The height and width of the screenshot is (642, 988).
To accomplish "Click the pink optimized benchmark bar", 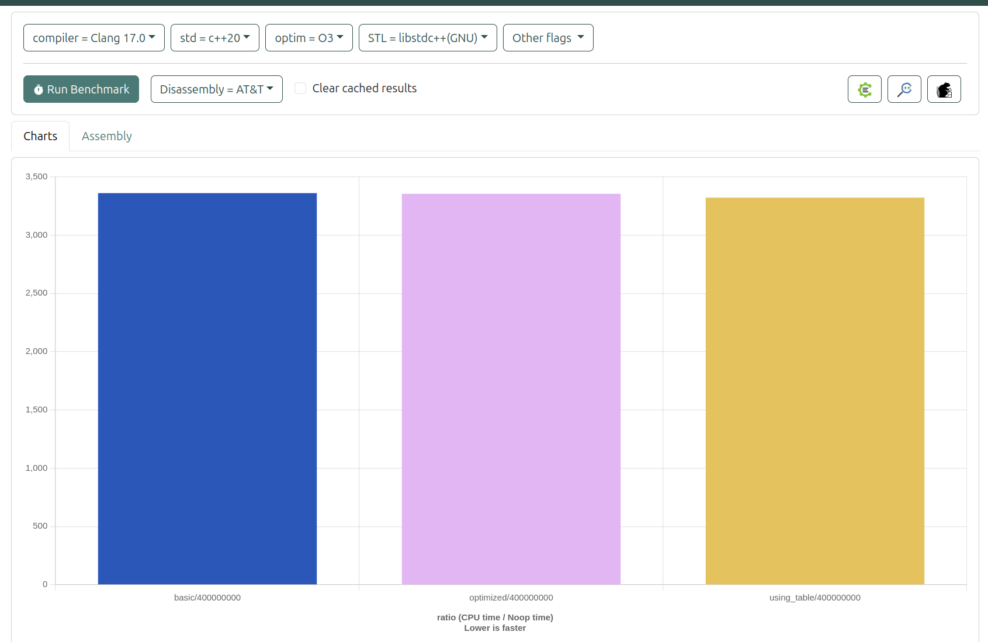I will click(511, 388).
